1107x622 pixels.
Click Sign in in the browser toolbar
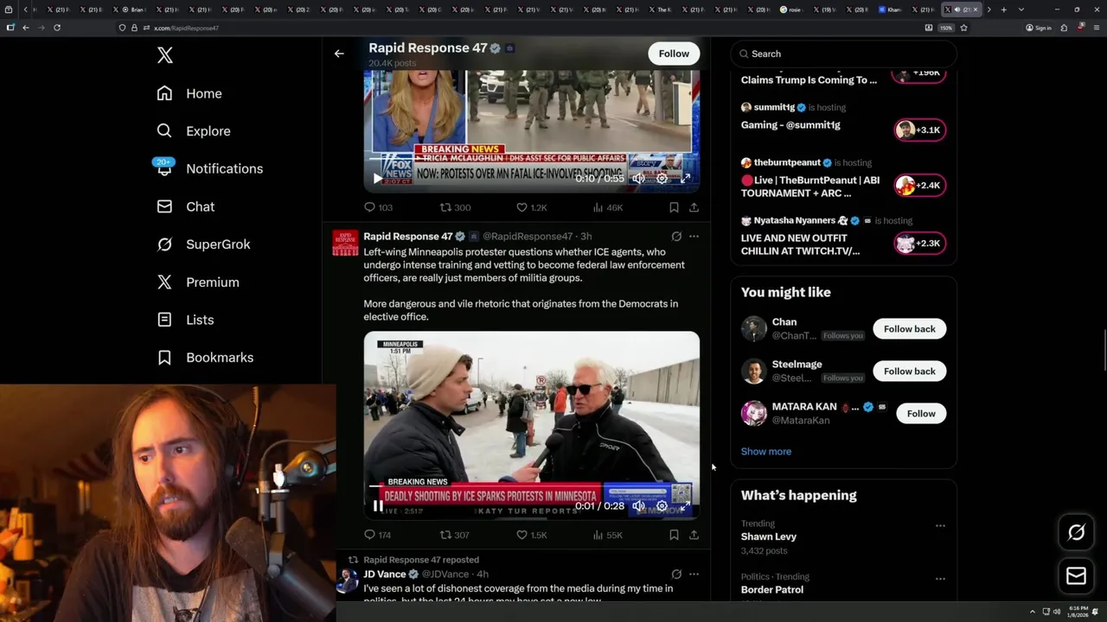1039,28
